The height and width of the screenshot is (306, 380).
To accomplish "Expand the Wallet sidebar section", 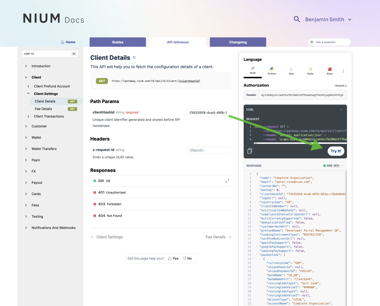I will click(x=26, y=138).
